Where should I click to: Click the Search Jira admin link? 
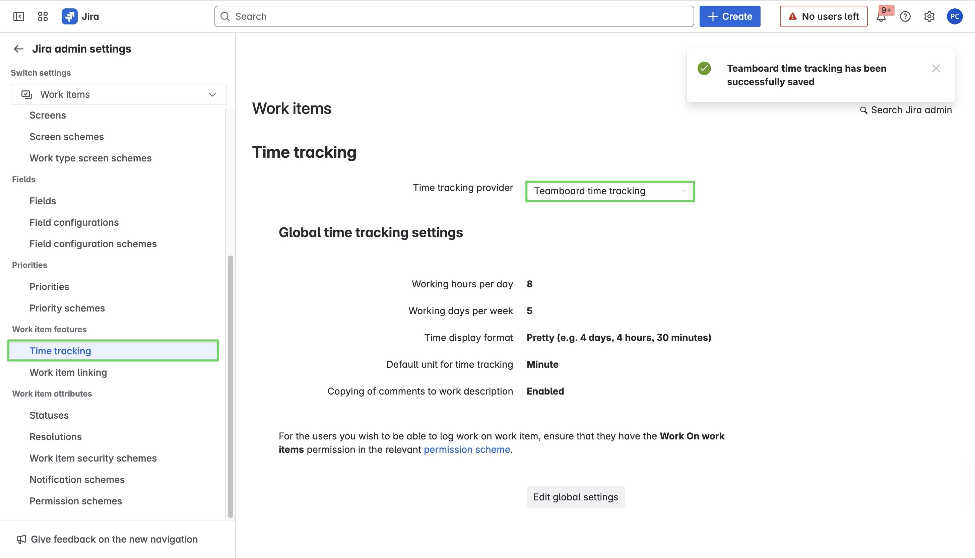pos(906,111)
